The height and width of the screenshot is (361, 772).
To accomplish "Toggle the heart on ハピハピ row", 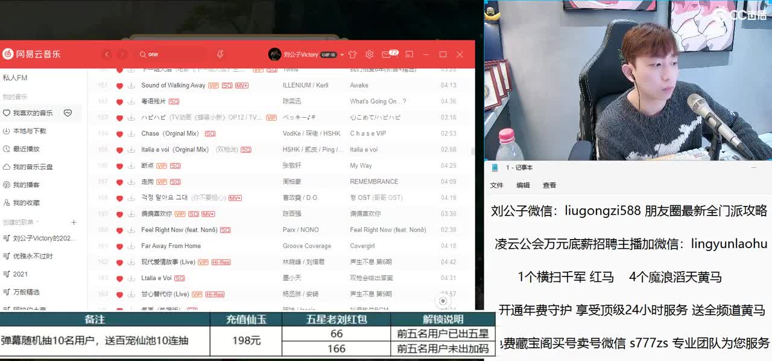I will (119, 118).
